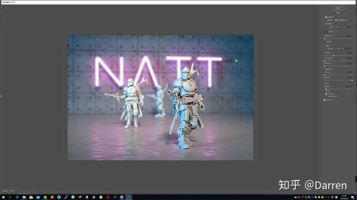Open Microsoft Store from the taskbar
Viewport: 357px width, 200px height.
click(x=31, y=197)
